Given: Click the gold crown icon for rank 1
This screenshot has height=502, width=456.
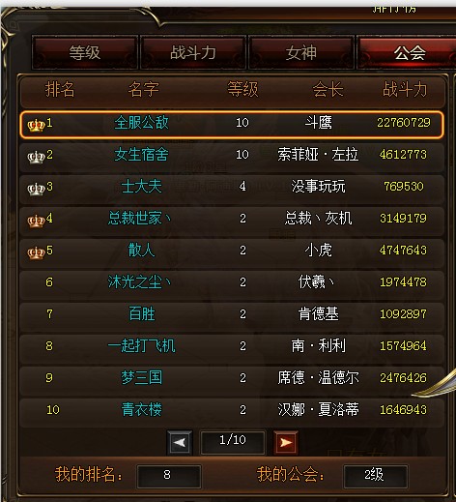Looking at the screenshot, I should pos(36,125).
